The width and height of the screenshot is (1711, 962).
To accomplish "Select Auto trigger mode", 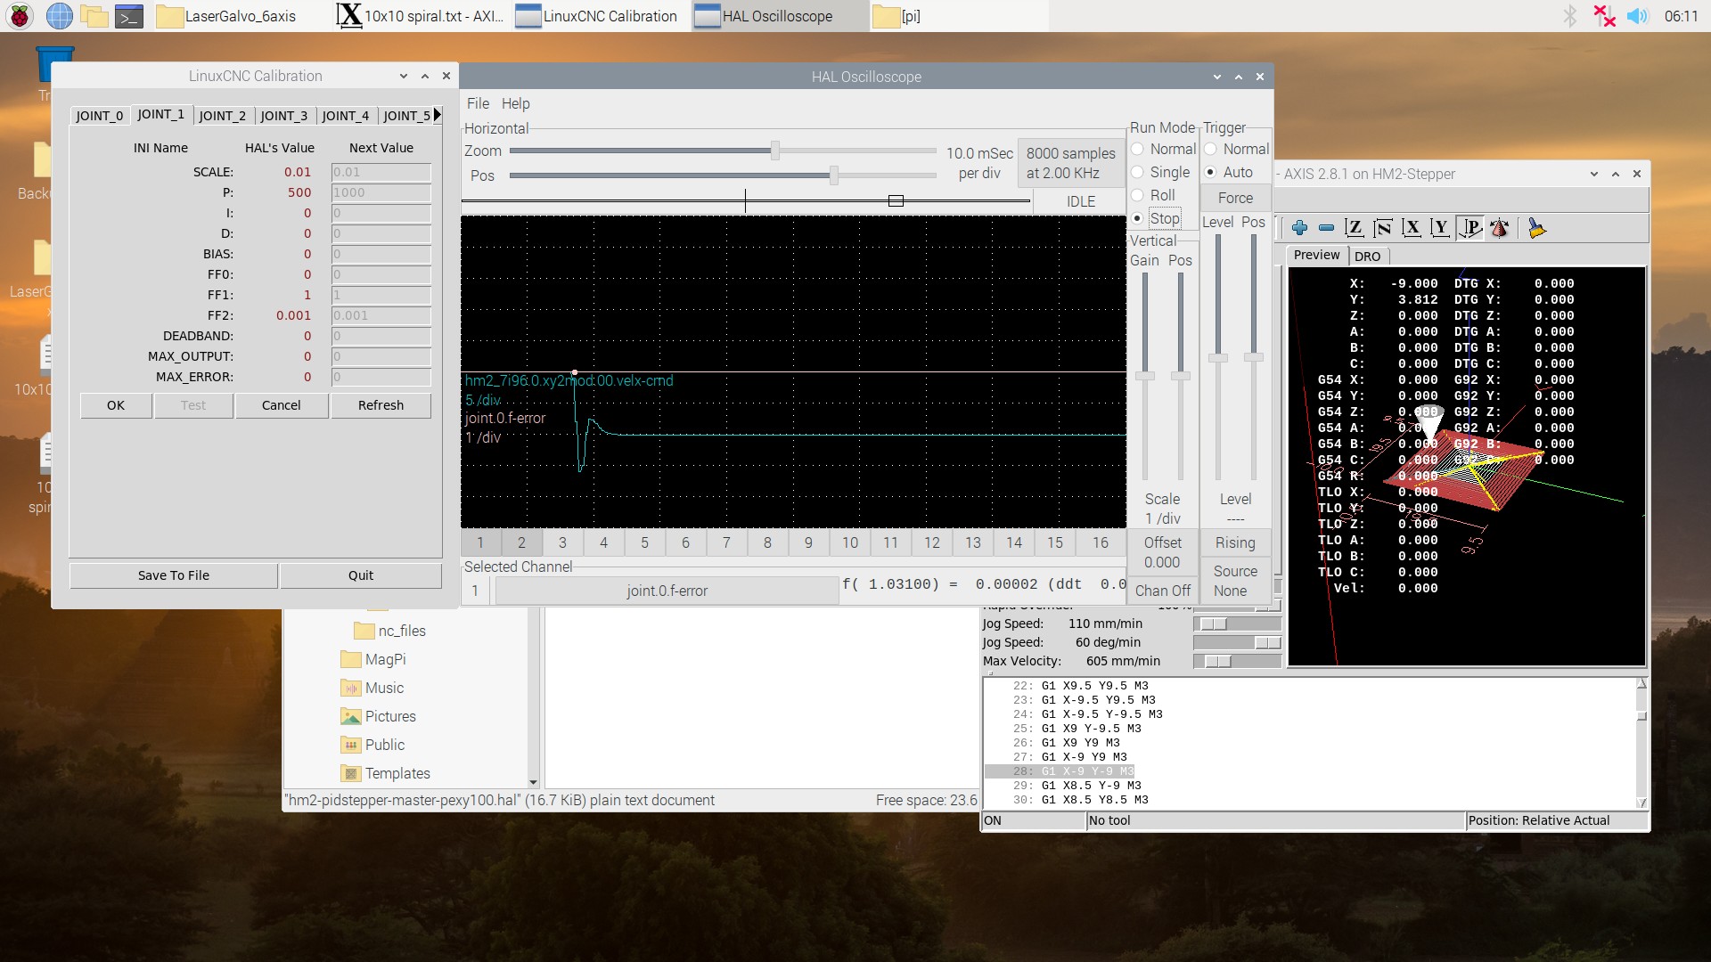I will click(x=1229, y=172).
